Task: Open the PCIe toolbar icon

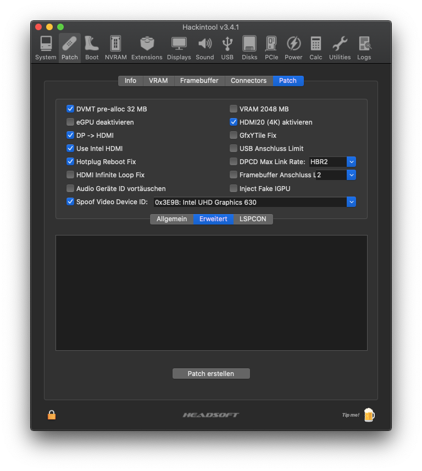Action: (271, 48)
